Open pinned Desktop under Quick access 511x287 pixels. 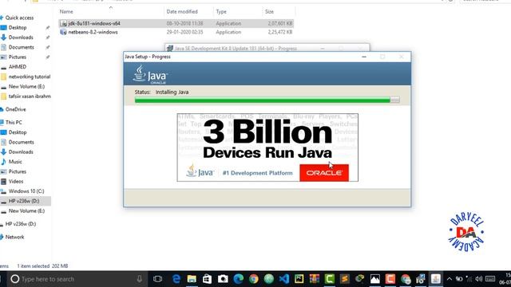pyautogui.click(x=18, y=28)
